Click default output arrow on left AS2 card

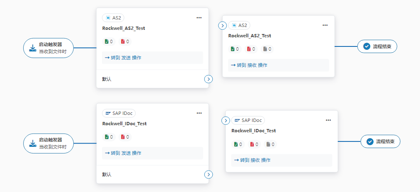point(209,79)
